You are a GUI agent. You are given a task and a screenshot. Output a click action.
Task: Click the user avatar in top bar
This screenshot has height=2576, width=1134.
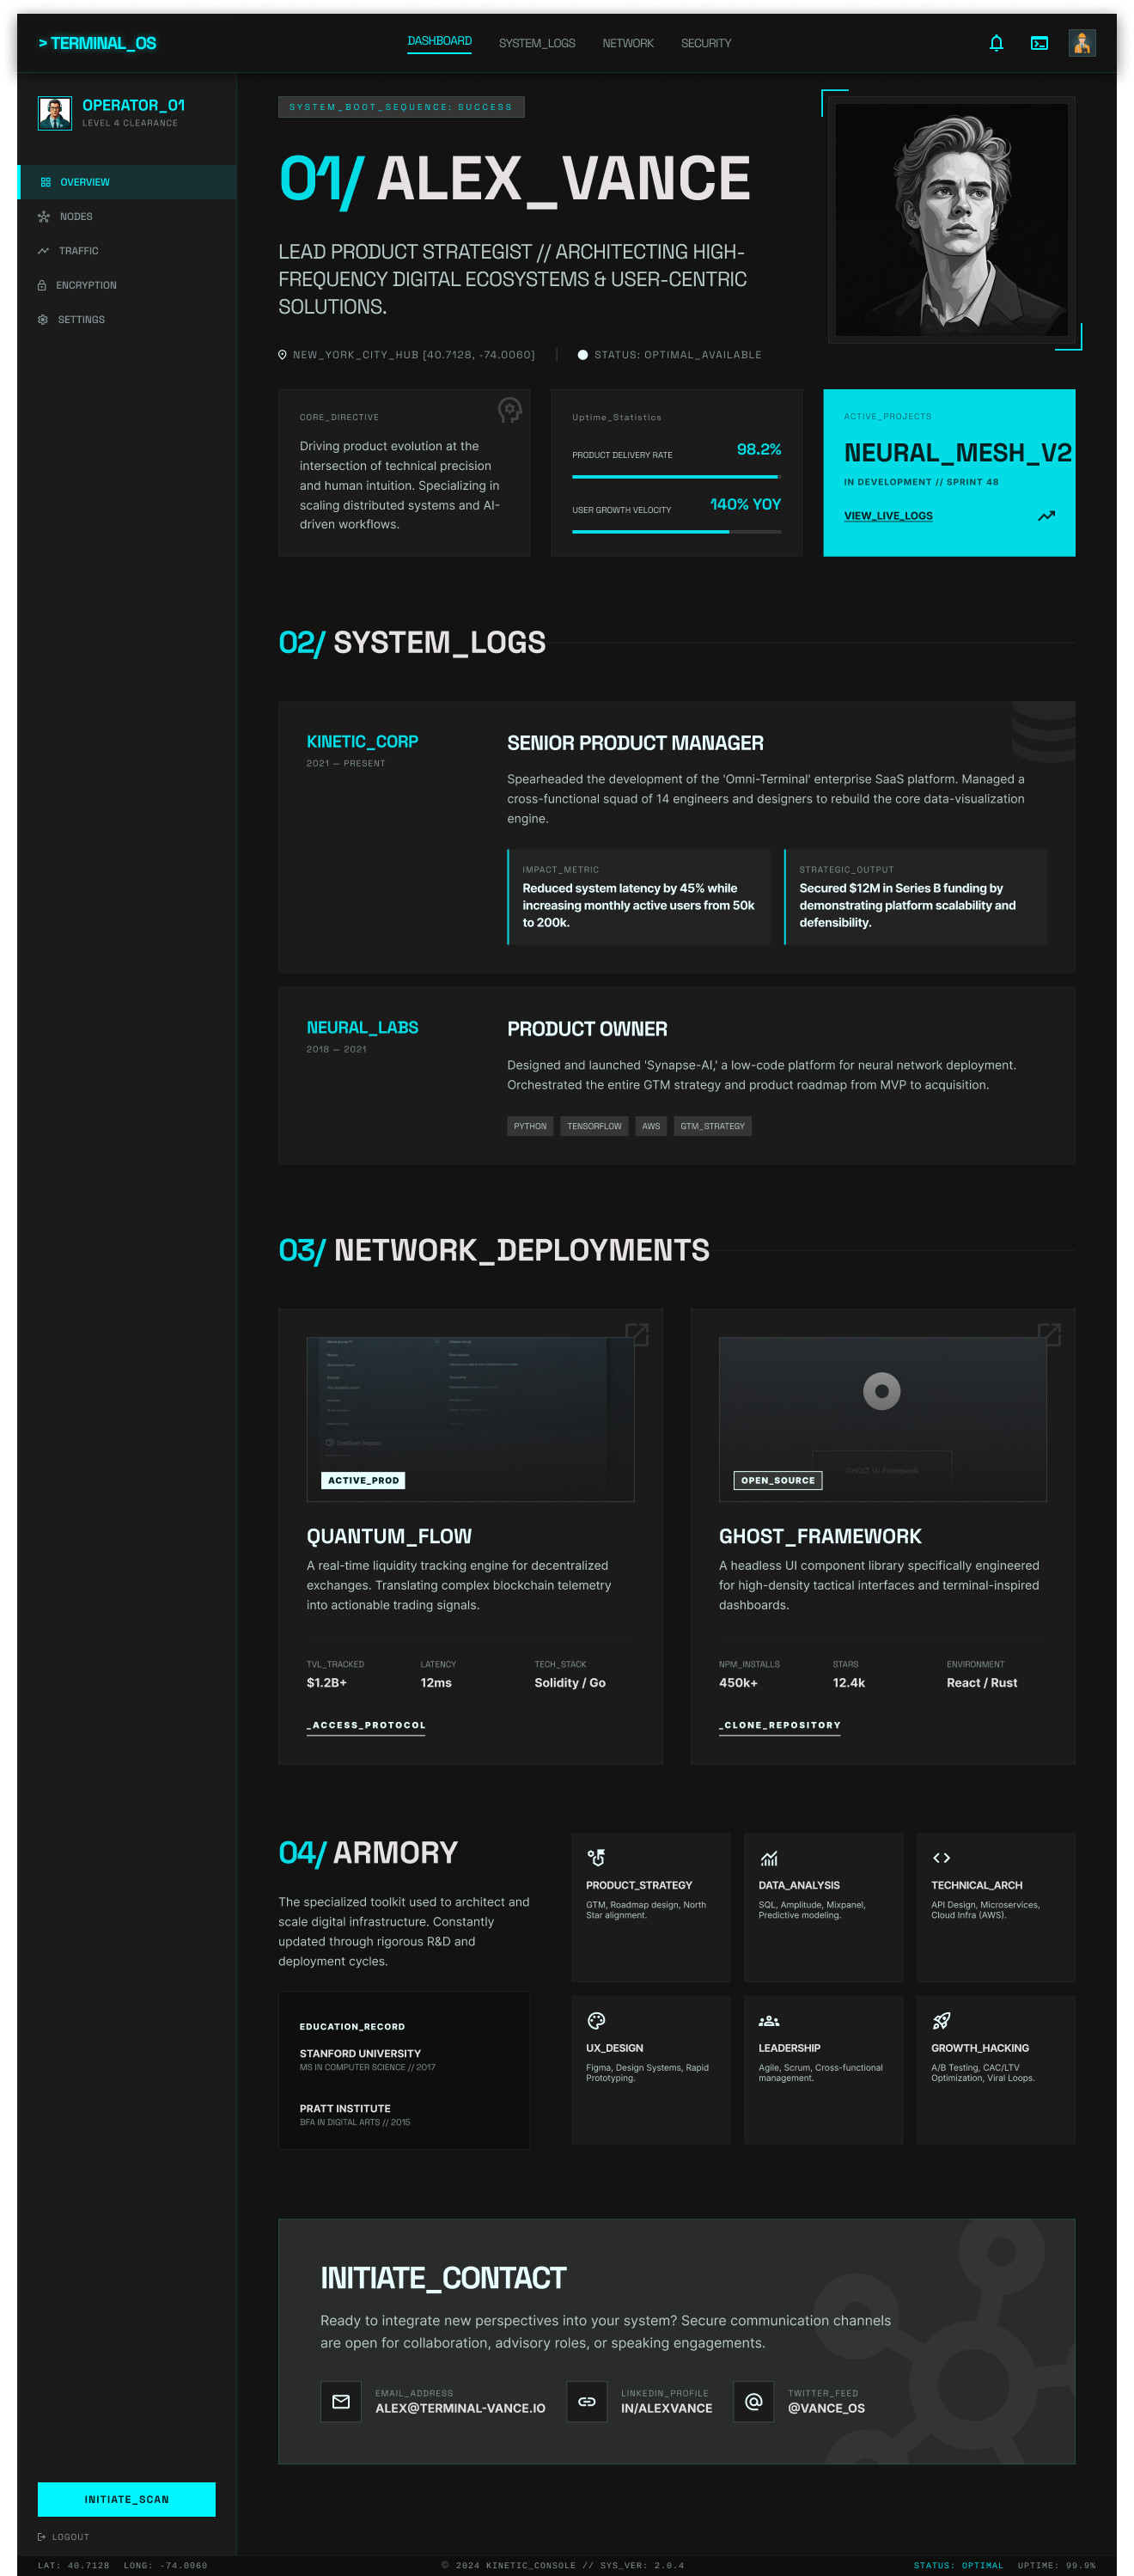[x=1081, y=43]
